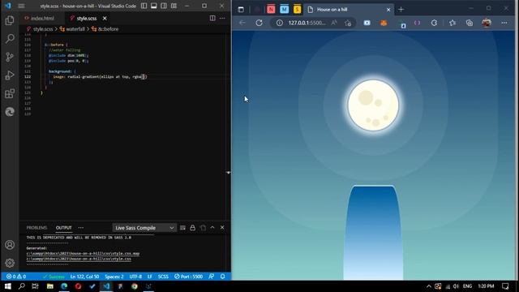Open Live Sass Compile output channel dropdown

pyautogui.click(x=144, y=228)
